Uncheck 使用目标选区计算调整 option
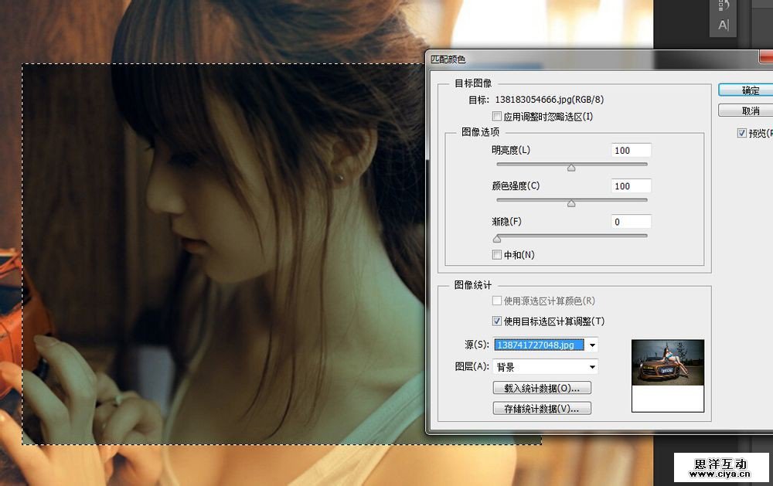 click(x=497, y=321)
